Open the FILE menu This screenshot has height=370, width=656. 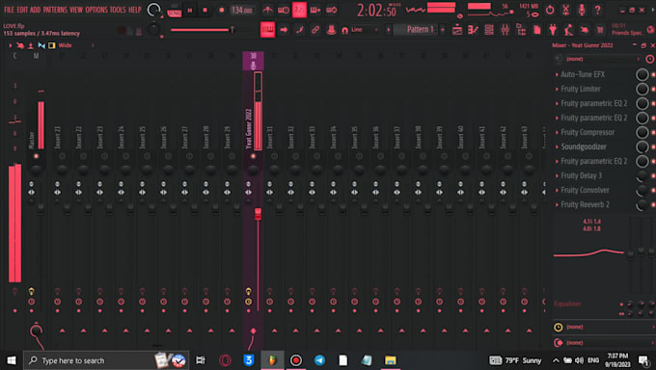point(9,10)
